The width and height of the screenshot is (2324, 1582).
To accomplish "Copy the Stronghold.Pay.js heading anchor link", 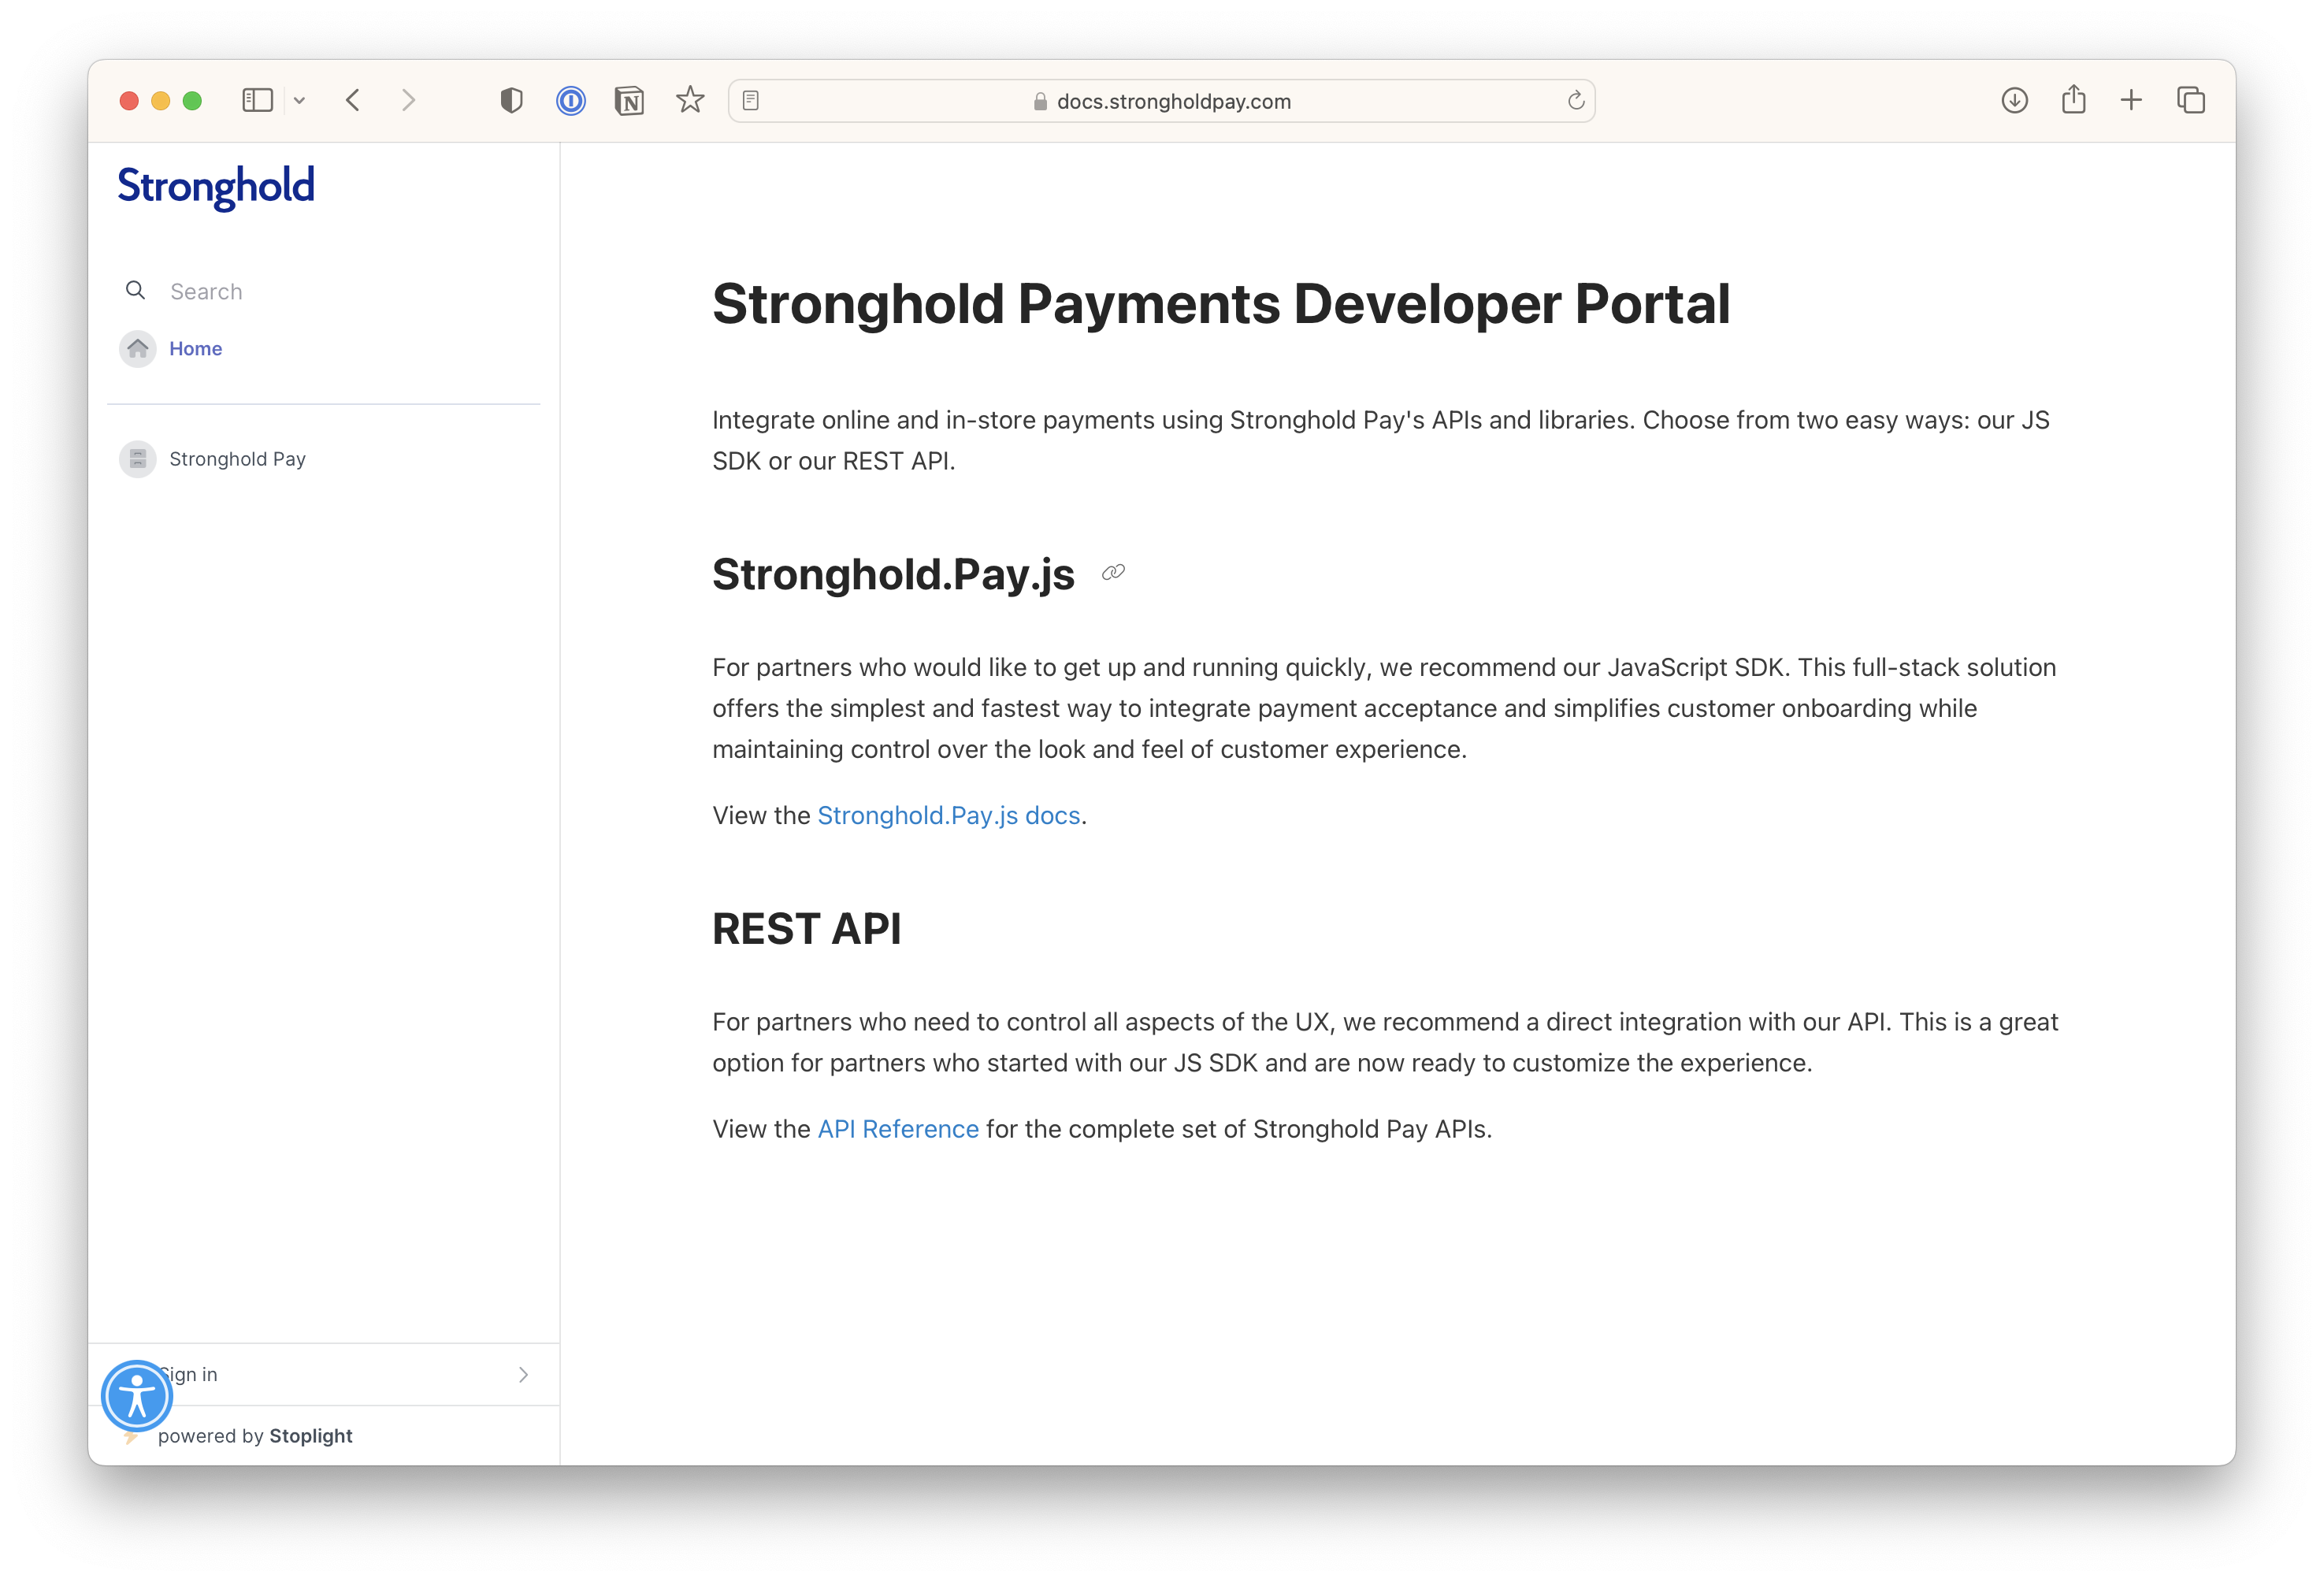I will 1113,573.
